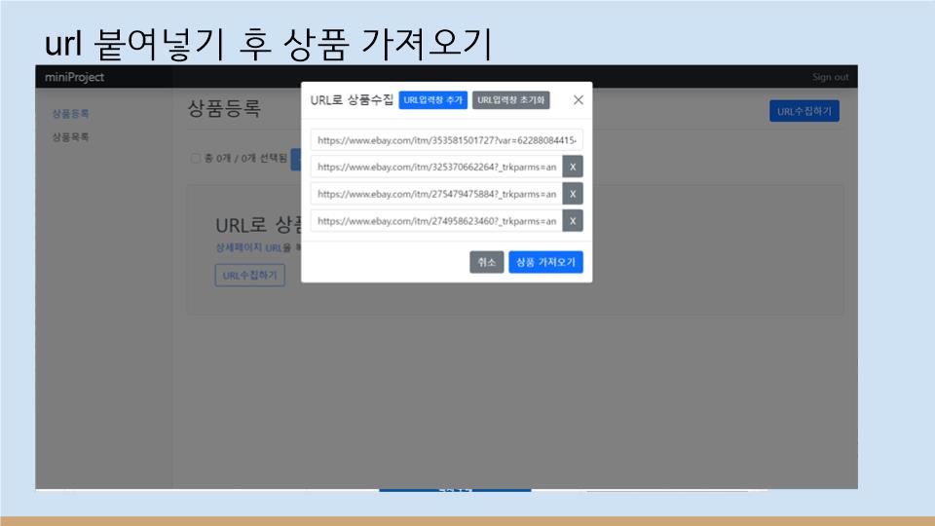Click the 상품등록 page heading
Image resolution: width=935 pixels, height=526 pixels.
(x=224, y=108)
